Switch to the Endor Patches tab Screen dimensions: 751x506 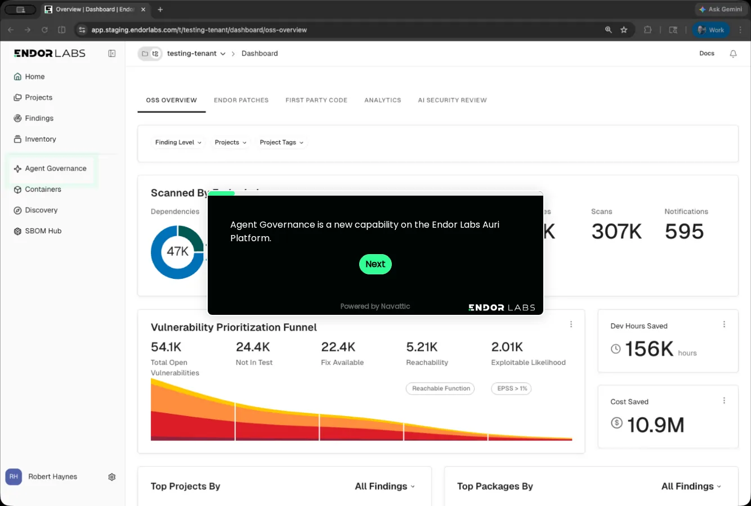[241, 100]
